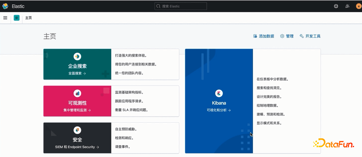Open 添加数据 link

pyautogui.click(x=264, y=36)
